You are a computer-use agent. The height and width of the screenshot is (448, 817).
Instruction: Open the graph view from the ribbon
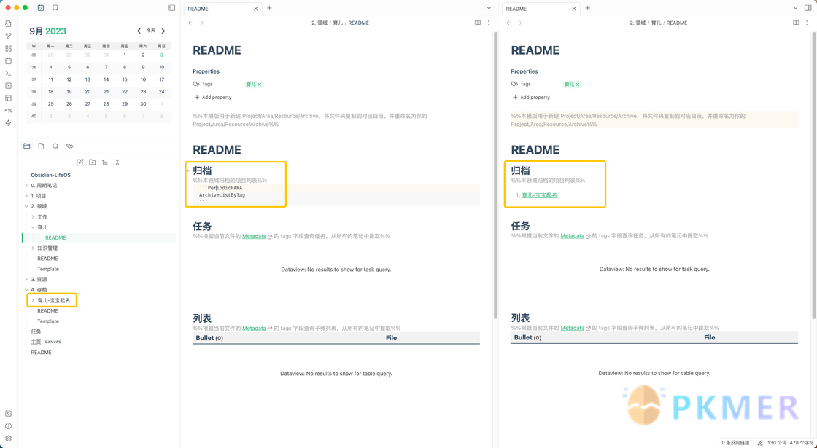(8, 36)
